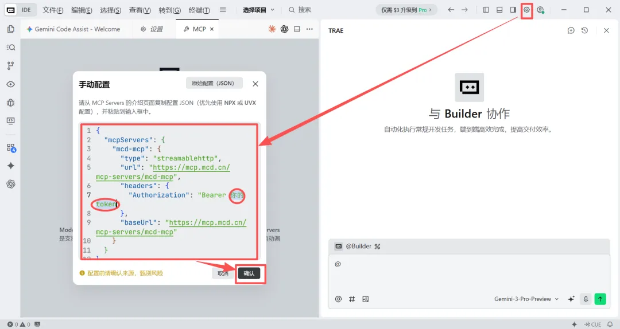Open Extensions icon with badge 4

pyautogui.click(x=11, y=148)
